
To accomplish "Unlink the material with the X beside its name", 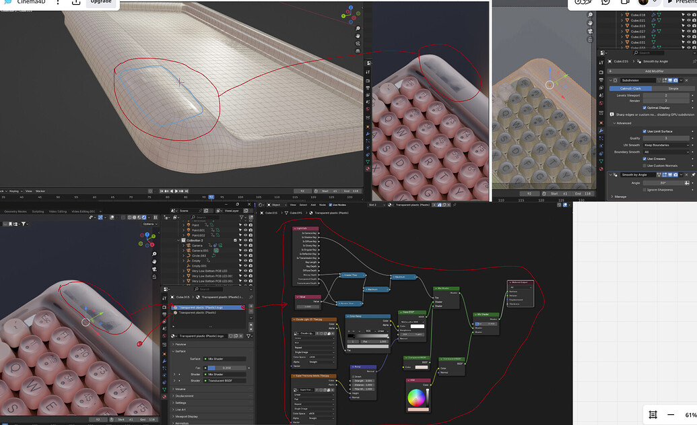I will 241,336.
